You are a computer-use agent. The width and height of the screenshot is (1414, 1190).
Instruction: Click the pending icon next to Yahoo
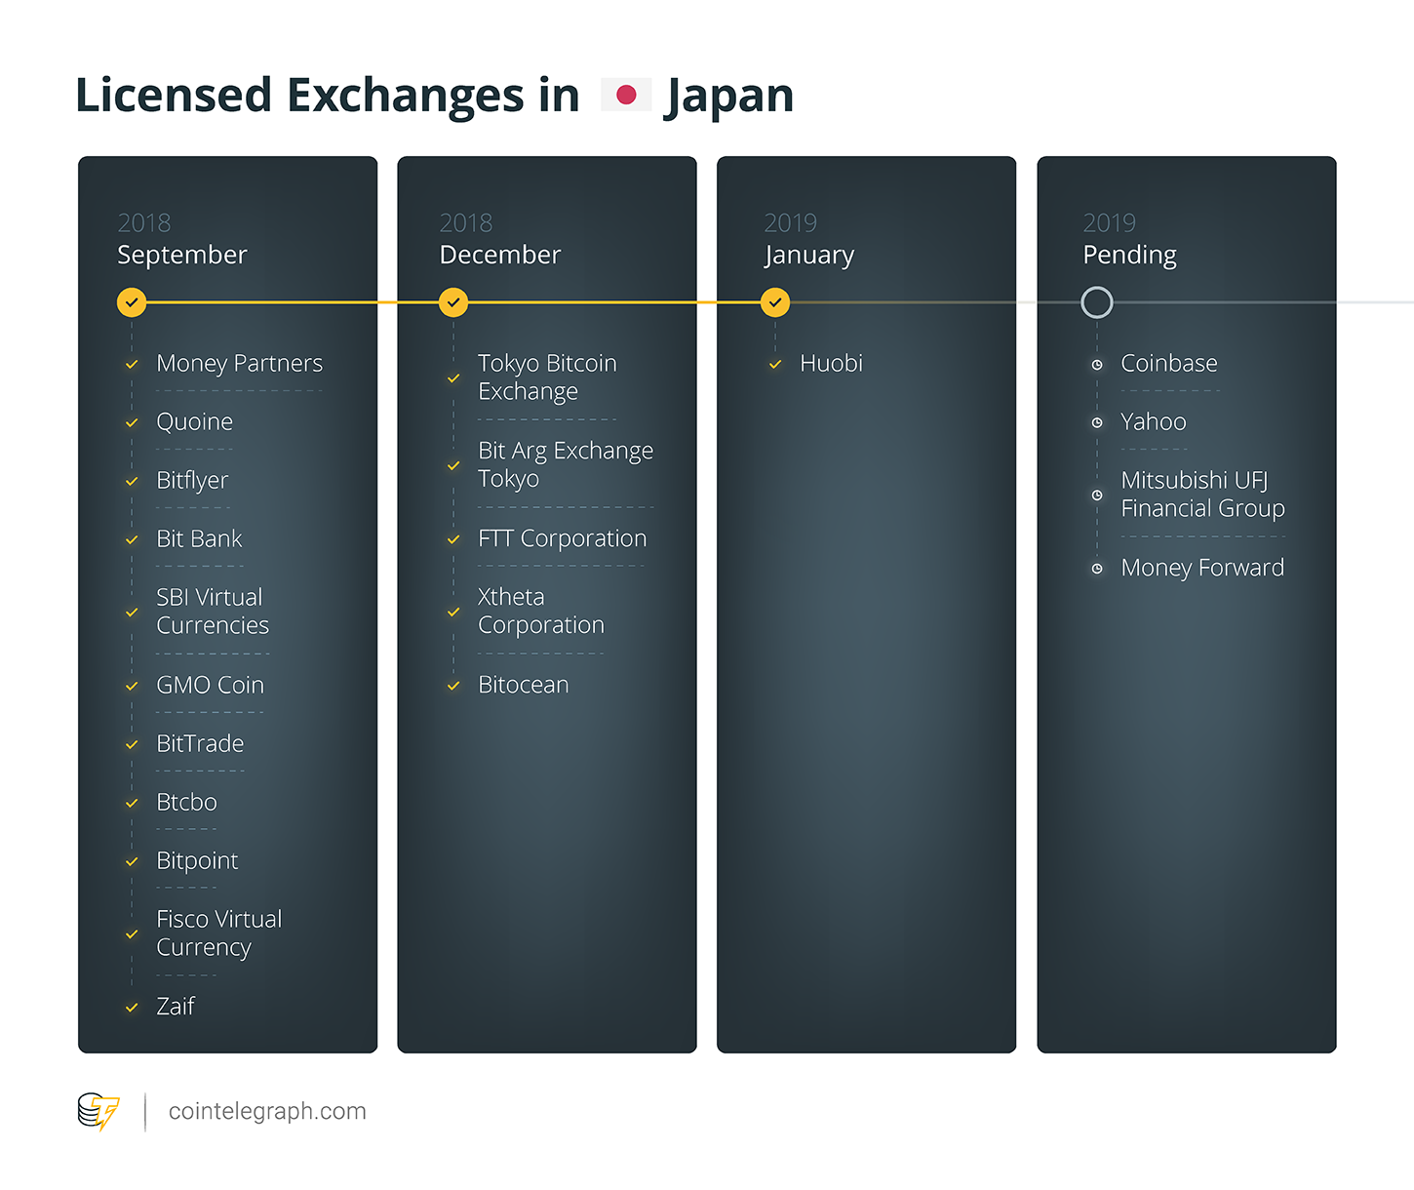[x=1097, y=422]
